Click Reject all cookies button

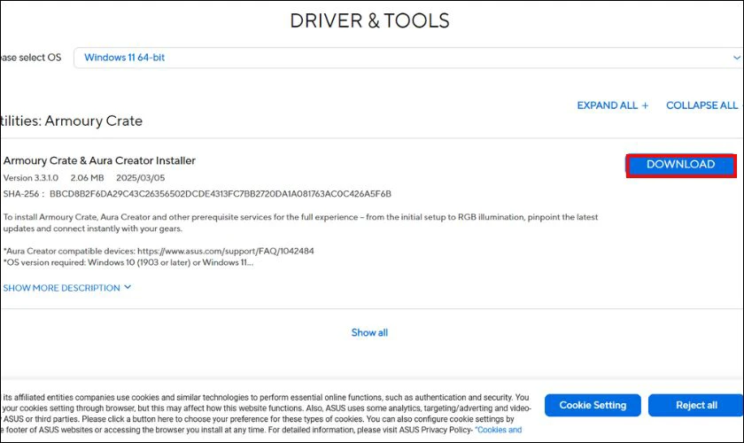click(x=696, y=405)
